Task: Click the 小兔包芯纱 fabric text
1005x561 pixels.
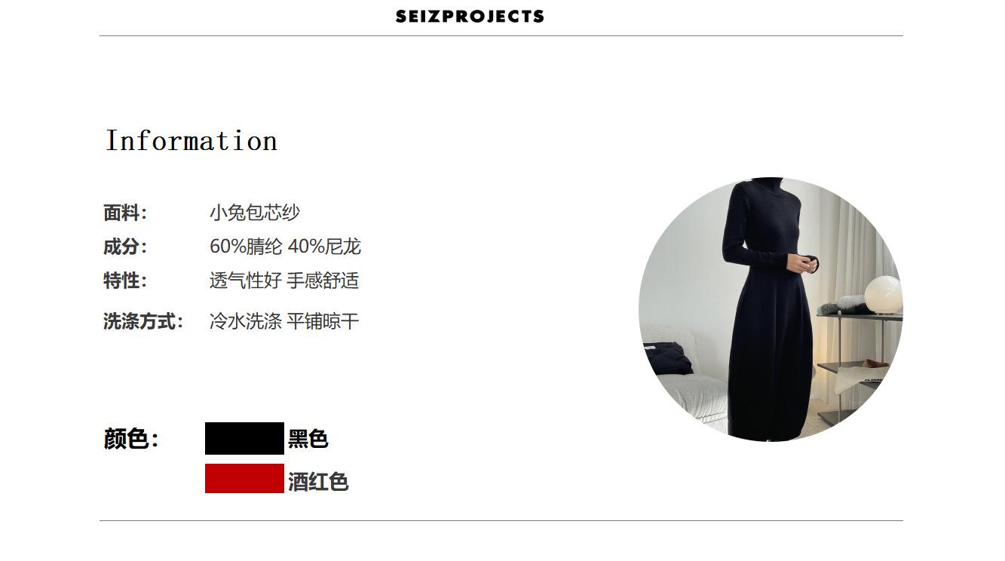Action: 255,213
